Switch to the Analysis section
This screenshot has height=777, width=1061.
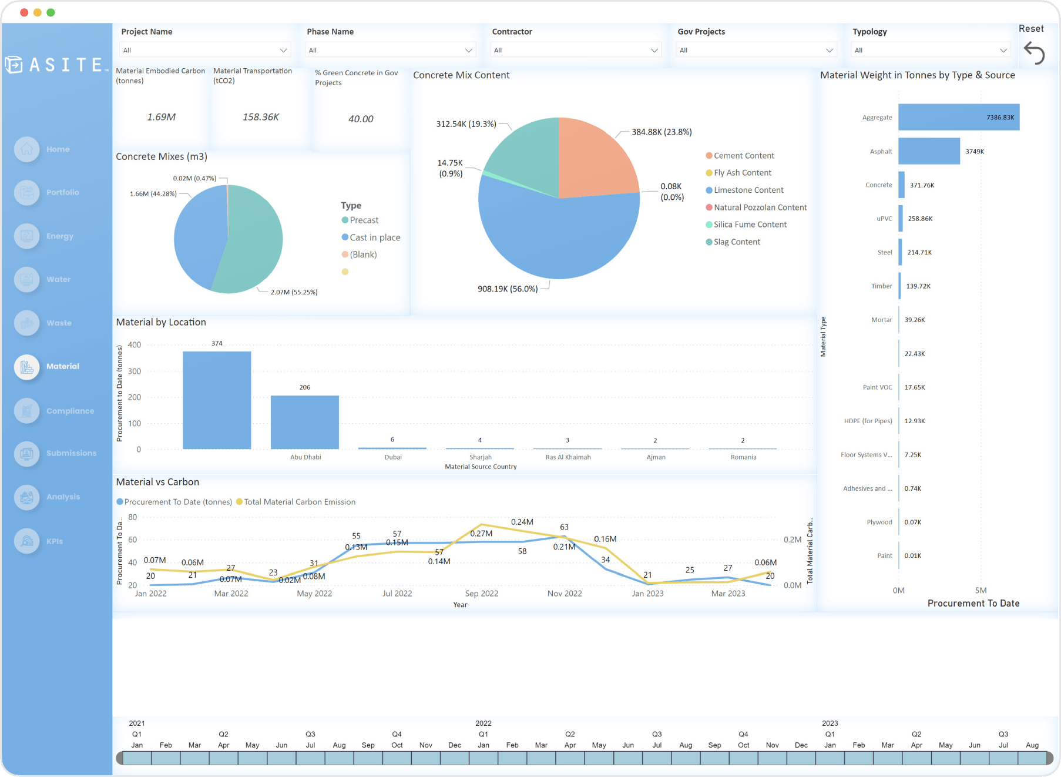26,497
